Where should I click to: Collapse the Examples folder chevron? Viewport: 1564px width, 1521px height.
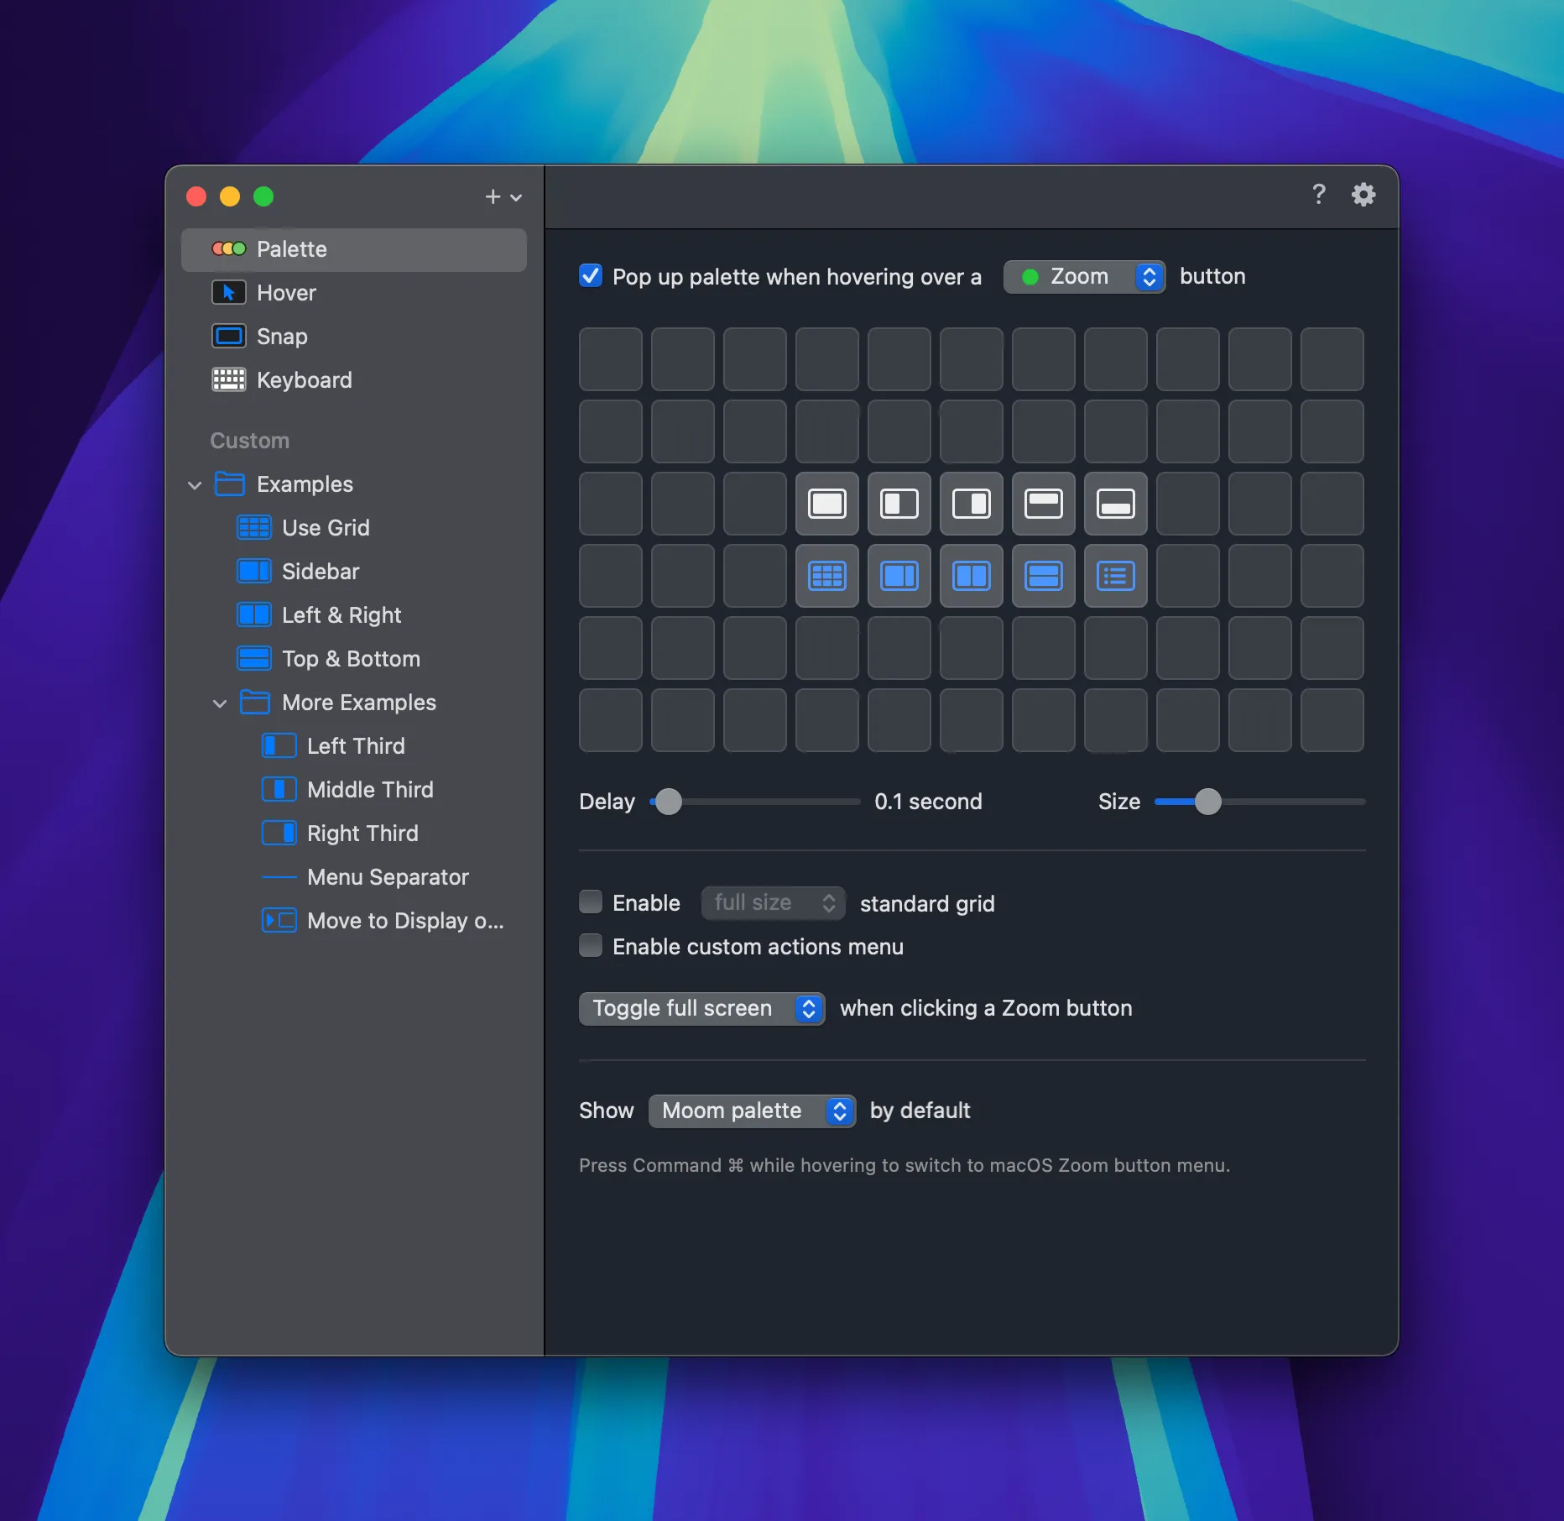click(195, 485)
